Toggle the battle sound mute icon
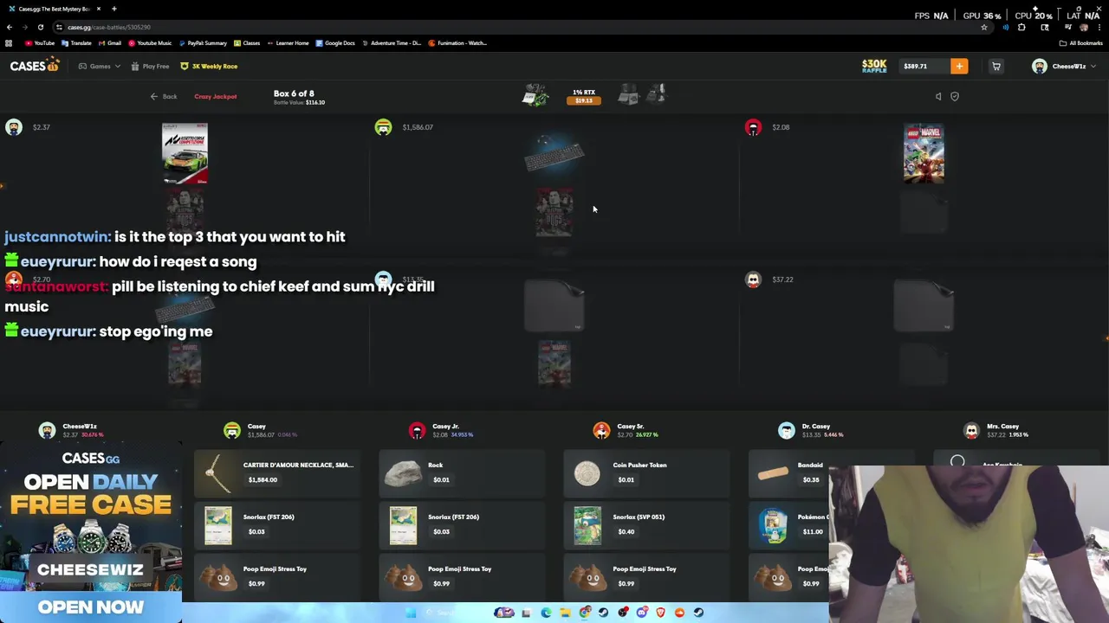The height and width of the screenshot is (623, 1109). (938, 97)
